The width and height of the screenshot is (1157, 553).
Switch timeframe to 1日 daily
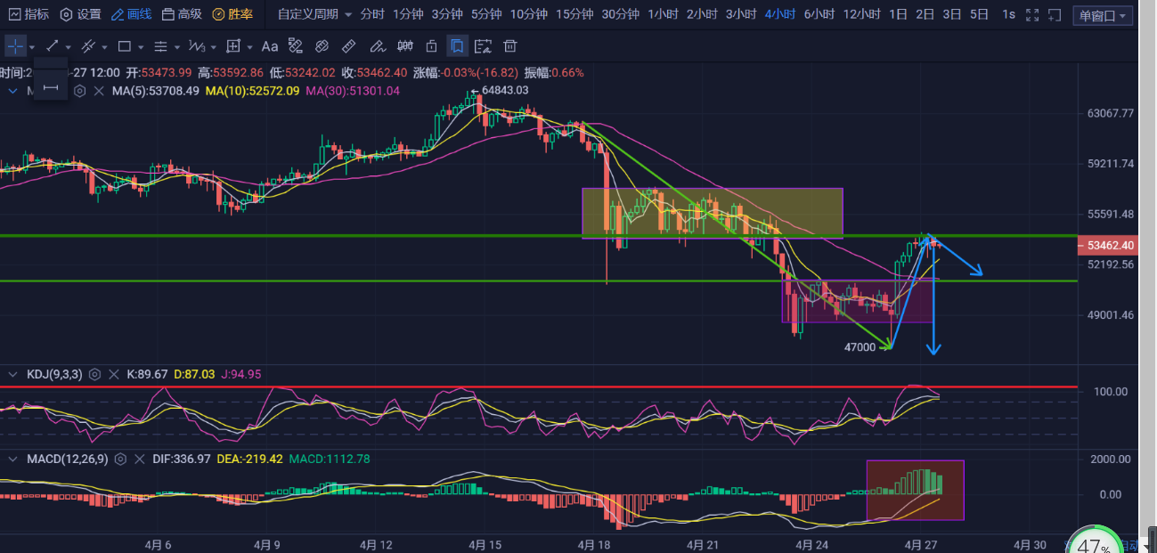[897, 14]
